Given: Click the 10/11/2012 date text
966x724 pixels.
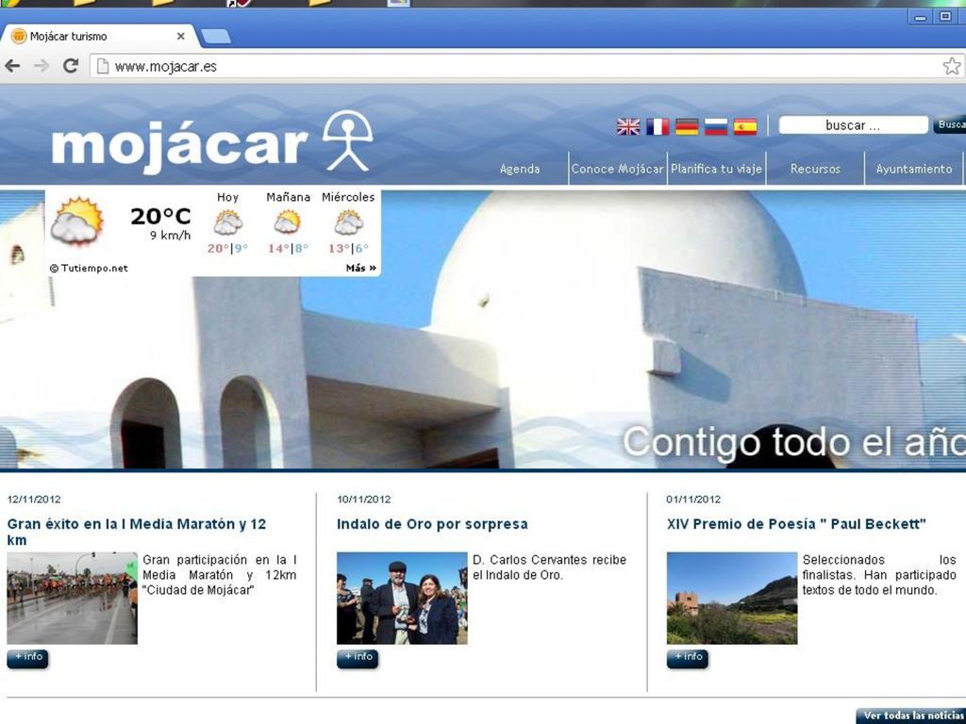Looking at the screenshot, I should click(363, 500).
